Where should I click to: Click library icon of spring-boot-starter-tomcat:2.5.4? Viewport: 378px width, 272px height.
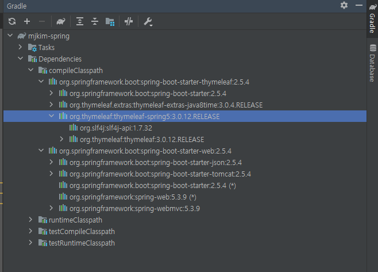pos(63,174)
